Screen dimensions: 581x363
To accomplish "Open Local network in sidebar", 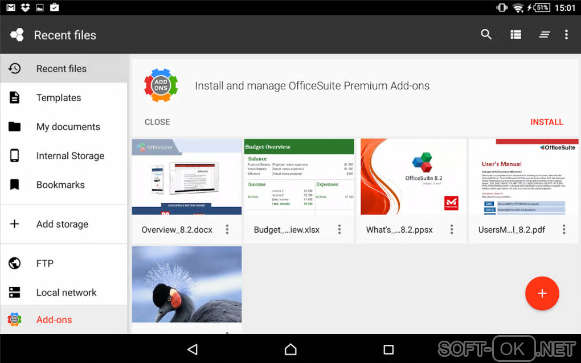I will 64,292.
